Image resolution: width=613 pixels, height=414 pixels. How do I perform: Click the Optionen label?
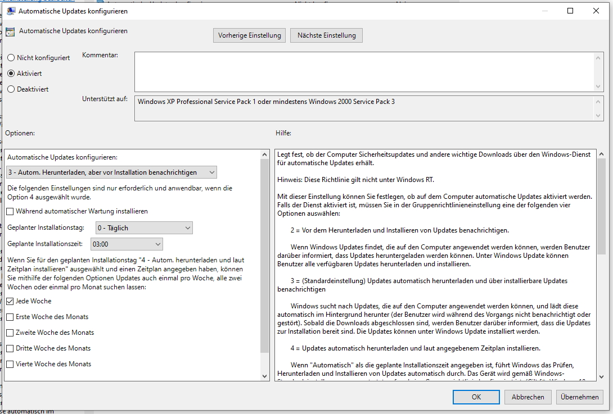click(20, 133)
